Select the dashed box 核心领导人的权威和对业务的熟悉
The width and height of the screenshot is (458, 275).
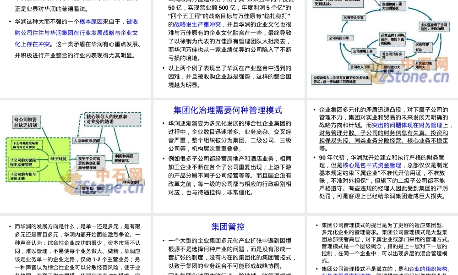113,119
